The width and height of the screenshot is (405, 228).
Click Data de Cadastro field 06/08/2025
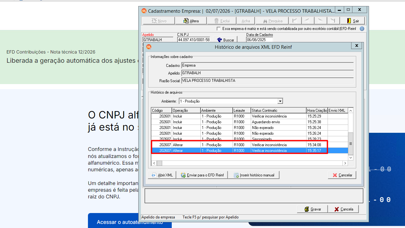point(259,40)
